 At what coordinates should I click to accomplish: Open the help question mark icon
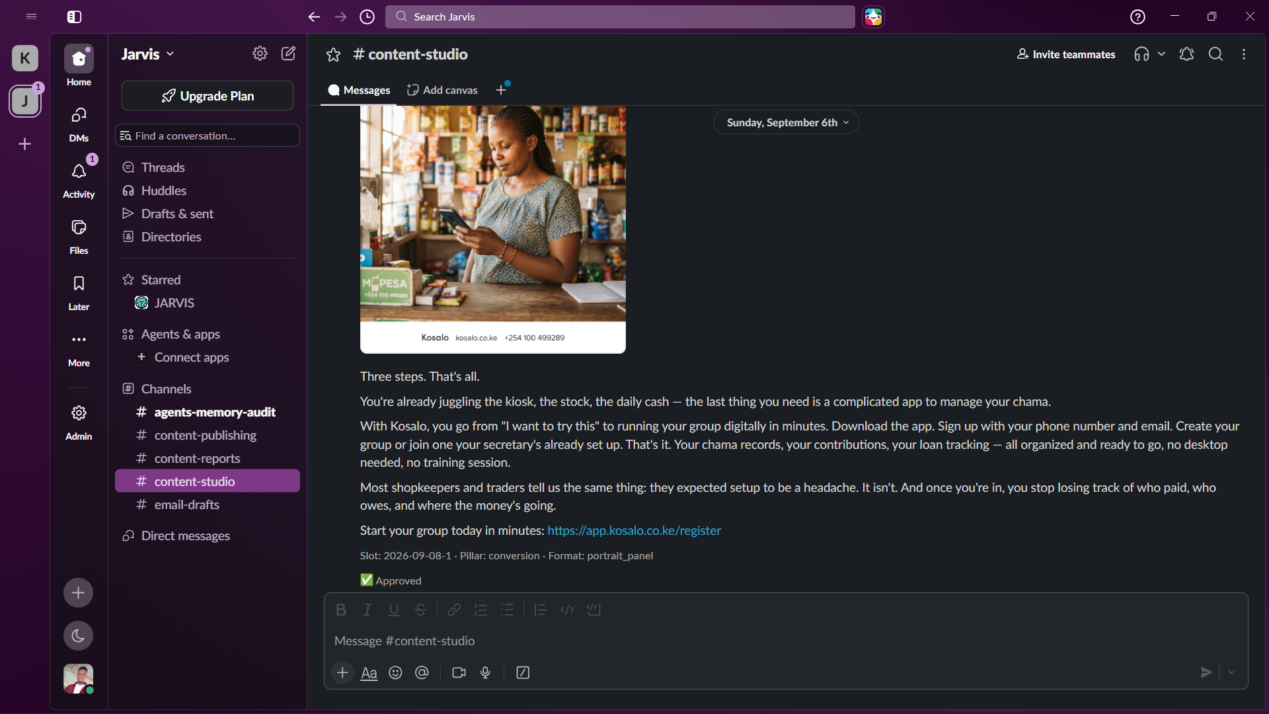(1137, 17)
